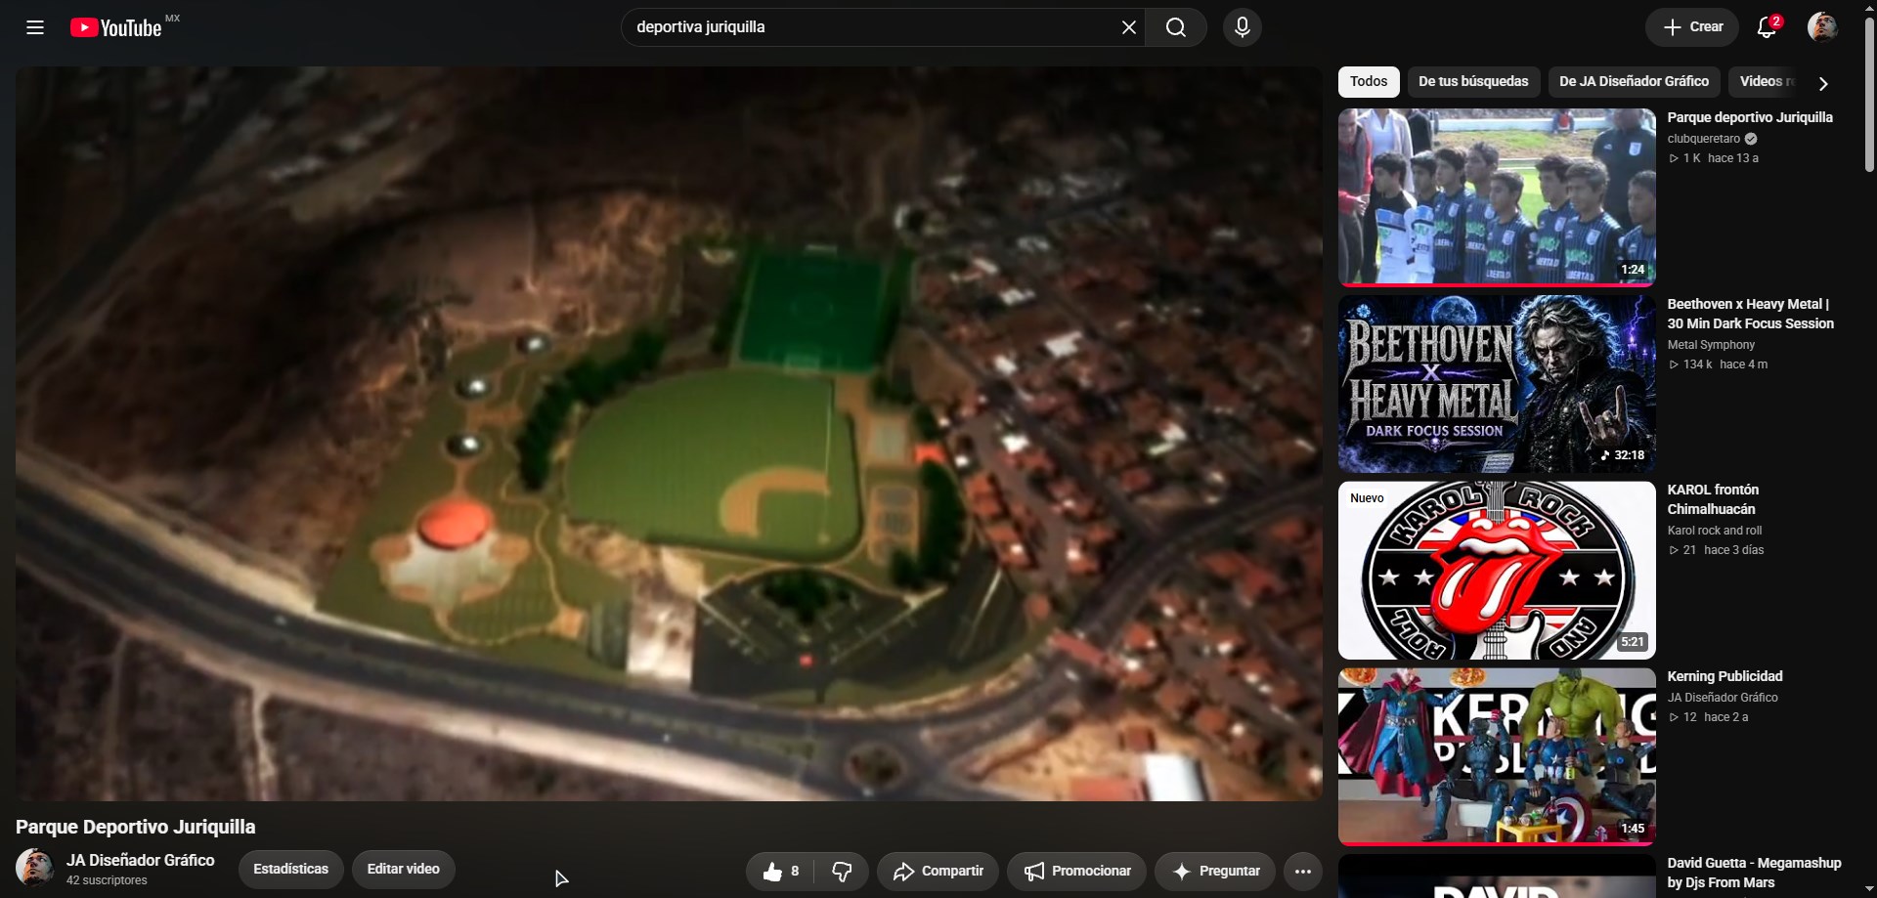Click the Preguntar button
This screenshot has height=898, width=1877.
click(1215, 871)
